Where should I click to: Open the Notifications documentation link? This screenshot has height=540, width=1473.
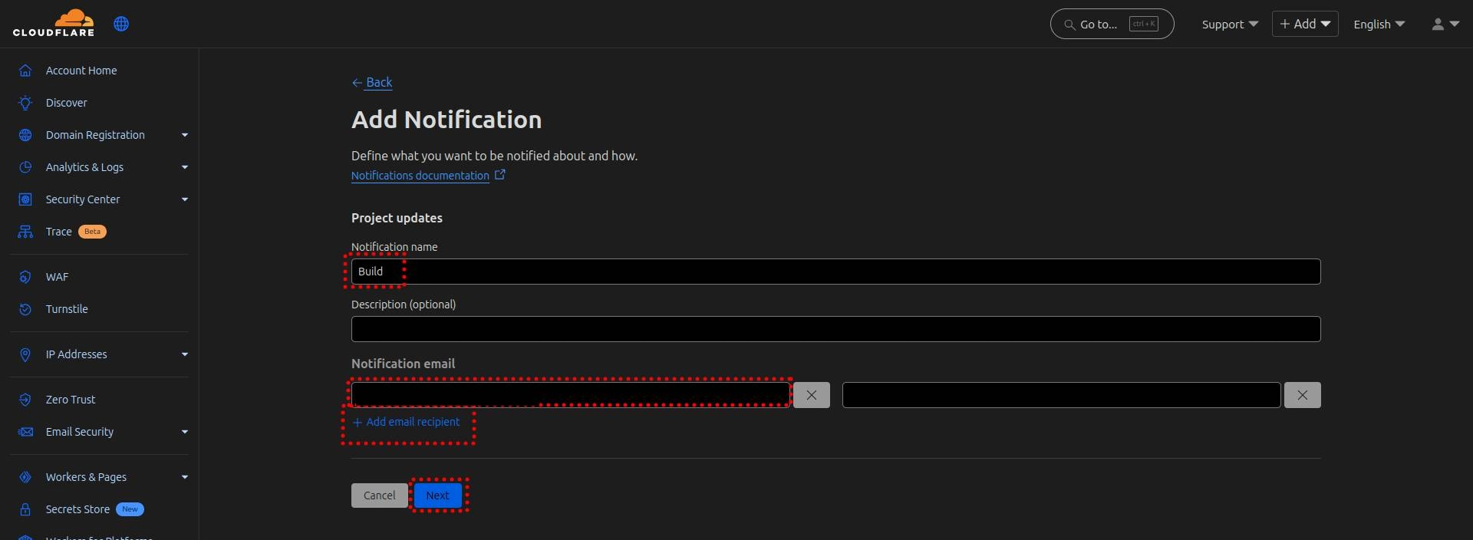click(x=420, y=176)
